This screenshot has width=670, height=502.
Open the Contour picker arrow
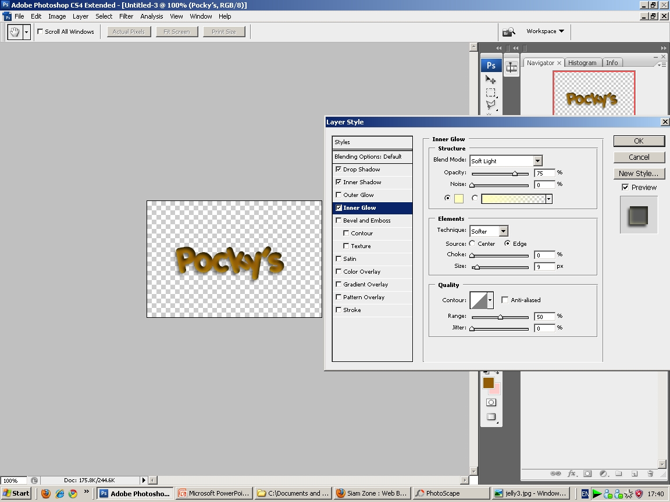pos(490,300)
